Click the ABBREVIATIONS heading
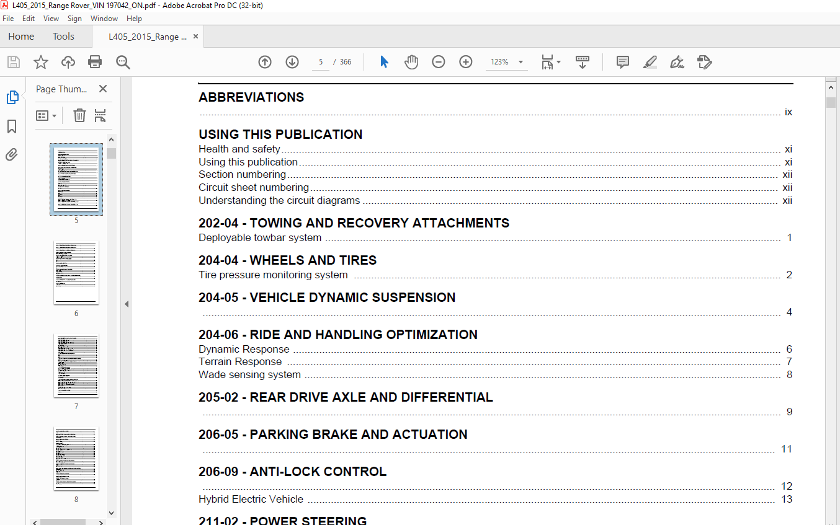This screenshot has height=525, width=840. [x=251, y=97]
